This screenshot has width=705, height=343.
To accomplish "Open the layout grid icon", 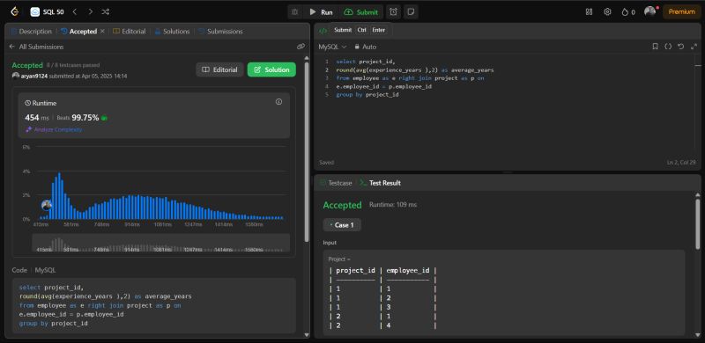I will (x=589, y=12).
